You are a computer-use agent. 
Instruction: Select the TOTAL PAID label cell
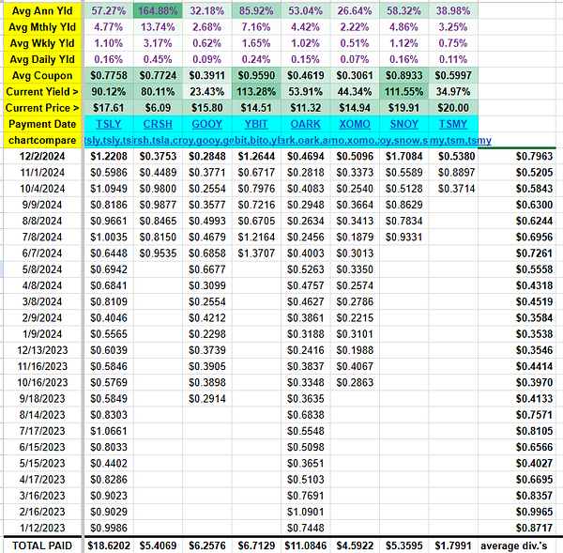pos(42,545)
